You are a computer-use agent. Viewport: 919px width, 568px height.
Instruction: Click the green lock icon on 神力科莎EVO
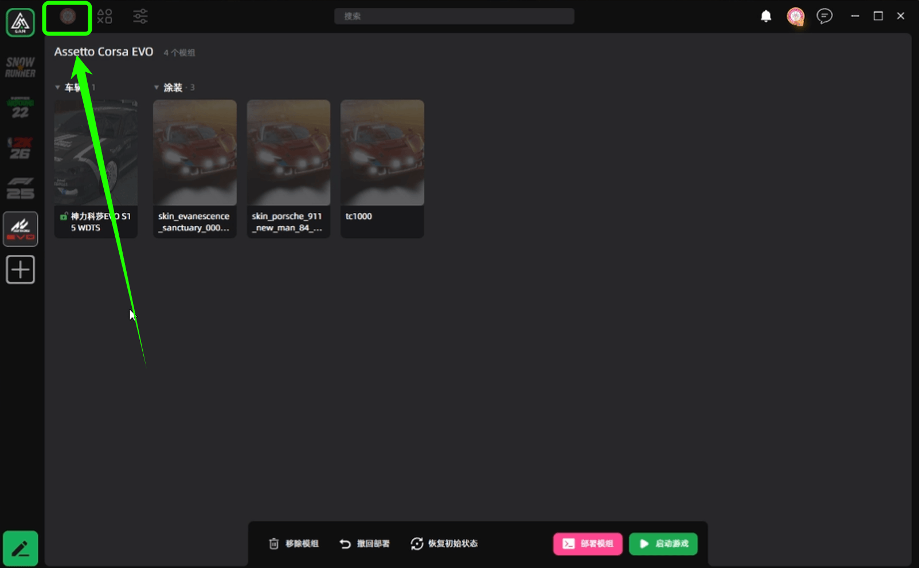point(64,216)
